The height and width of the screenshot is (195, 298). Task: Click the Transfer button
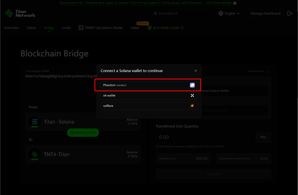(213, 174)
